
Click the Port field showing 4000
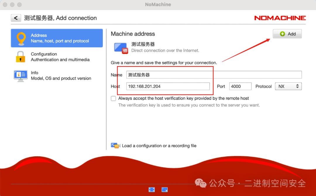click(240, 86)
